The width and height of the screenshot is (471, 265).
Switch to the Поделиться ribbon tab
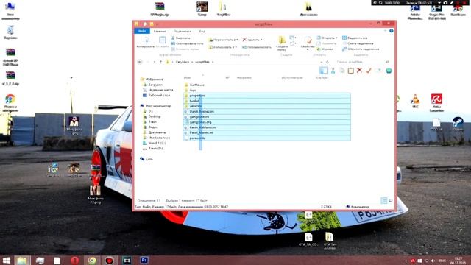[x=183, y=31]
